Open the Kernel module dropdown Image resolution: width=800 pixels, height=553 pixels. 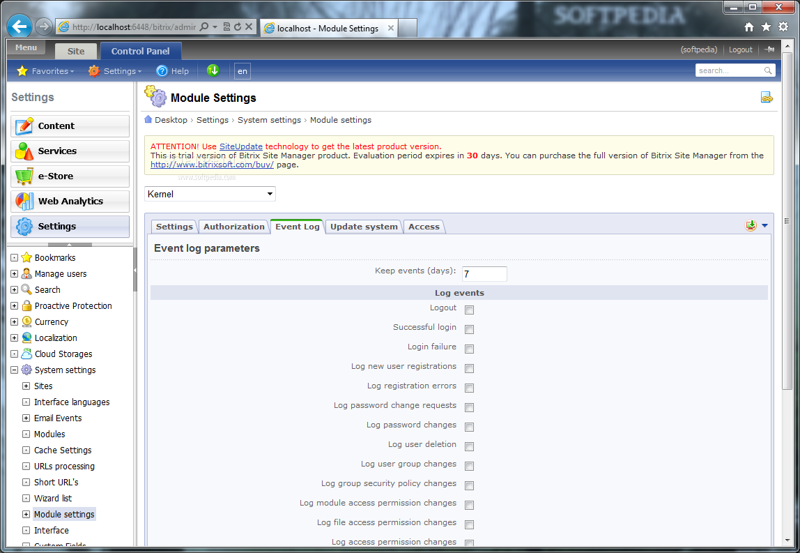coord(210,194)
